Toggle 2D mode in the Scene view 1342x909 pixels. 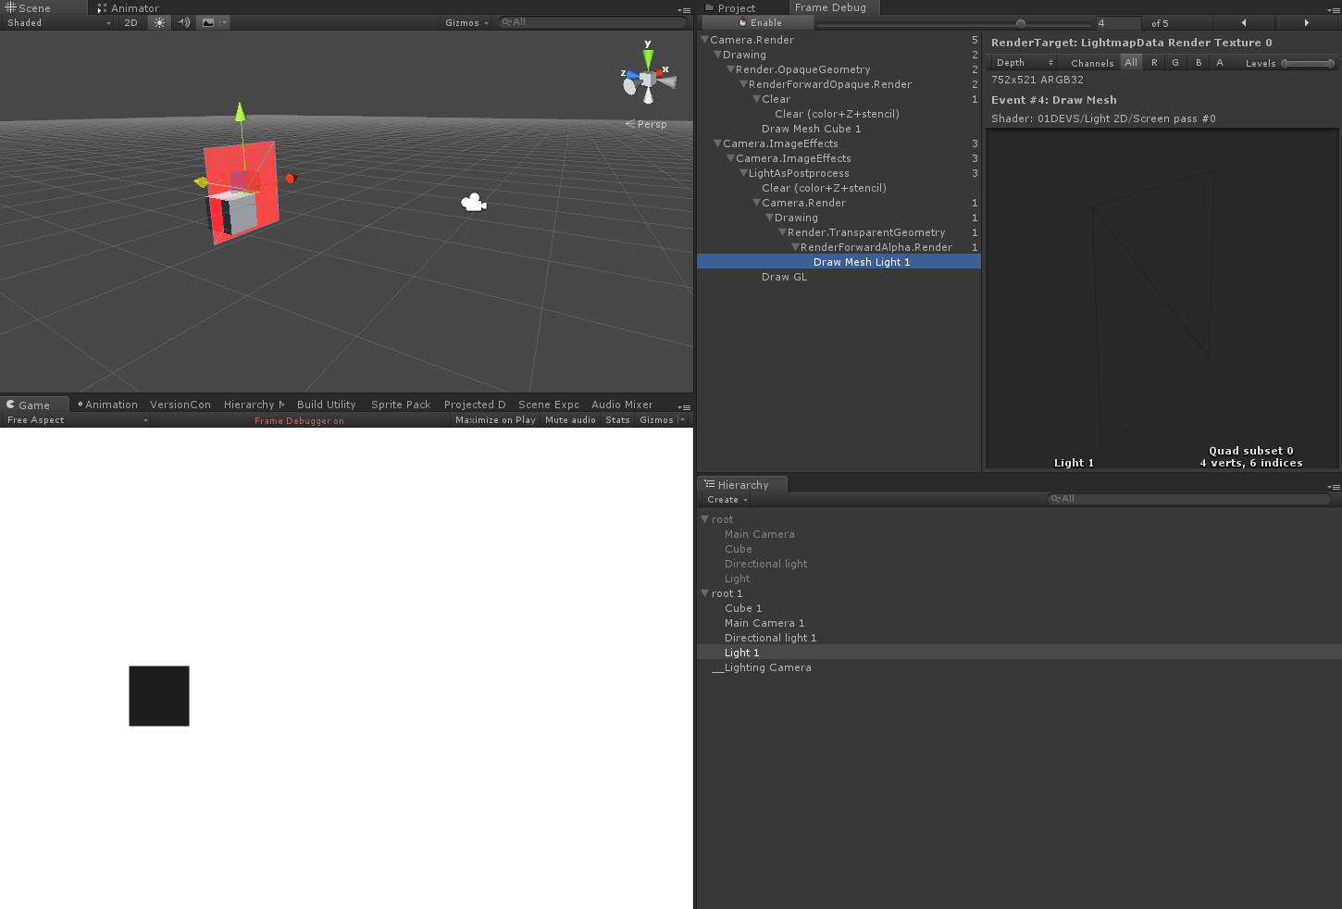point(130,22)
